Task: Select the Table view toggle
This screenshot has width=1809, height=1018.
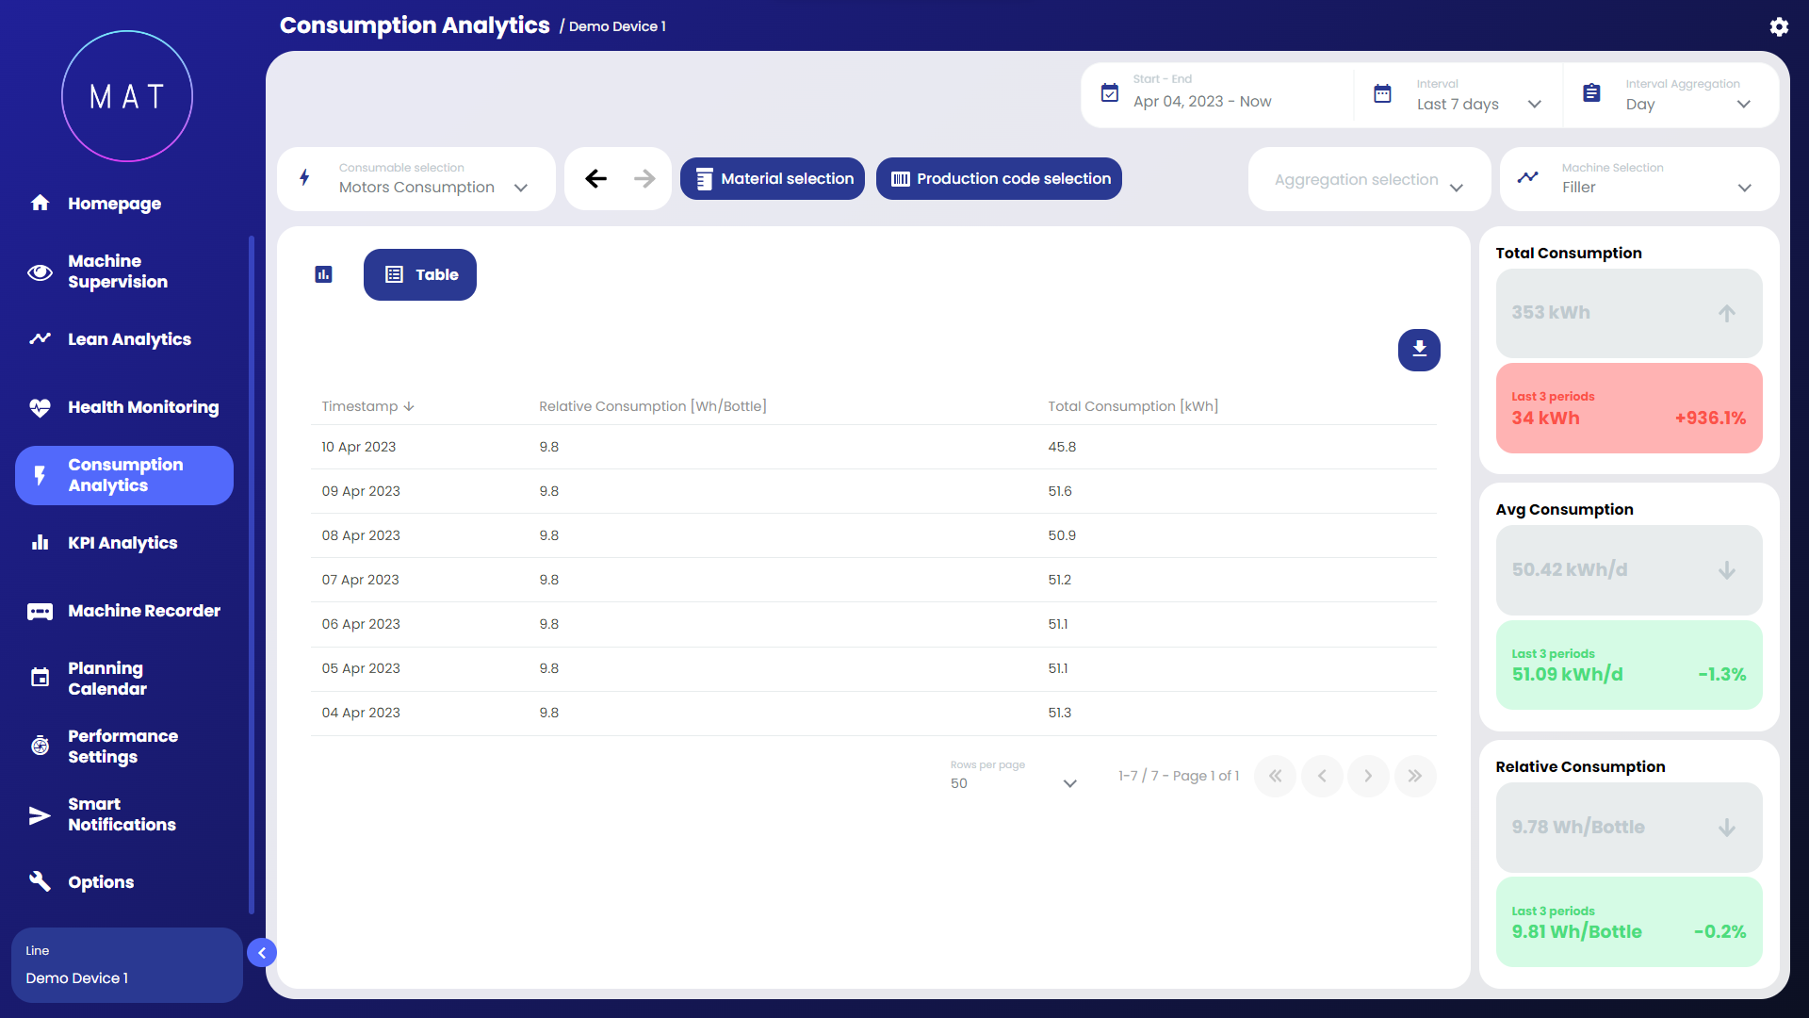Action: click(x=420, y=274)
